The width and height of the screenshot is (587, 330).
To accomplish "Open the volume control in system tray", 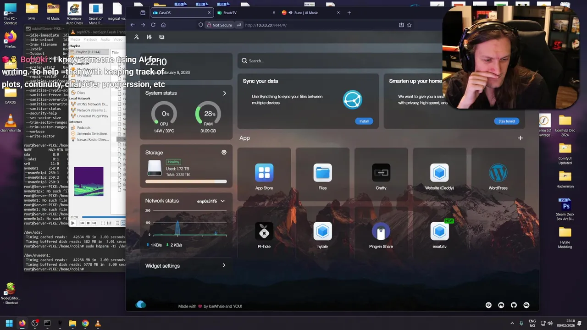I will click(550, 323).
